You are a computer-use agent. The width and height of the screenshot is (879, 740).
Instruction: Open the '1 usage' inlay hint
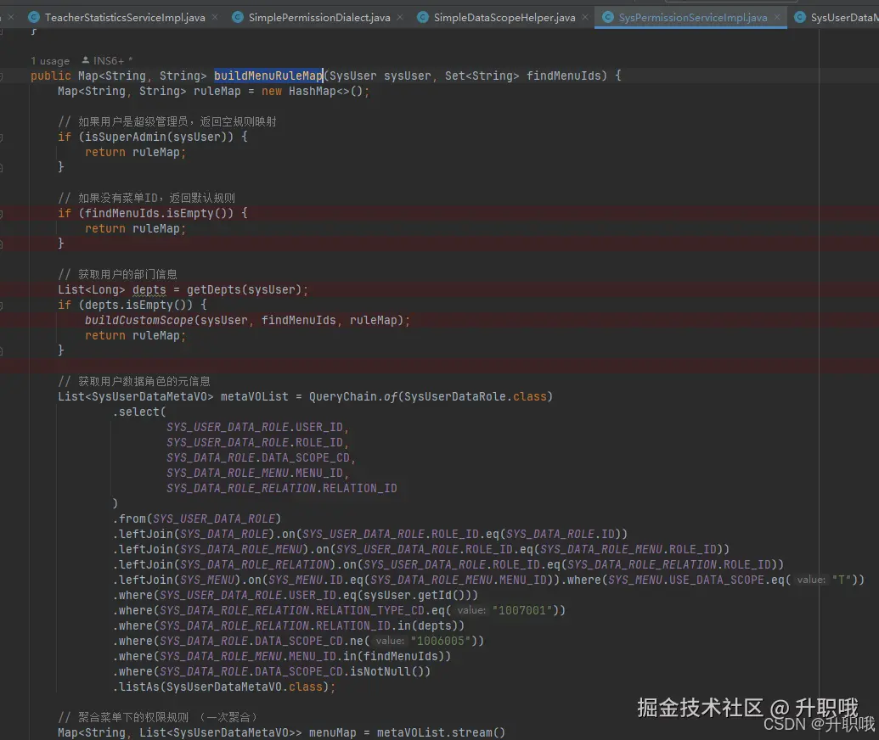[x=50, y=60]
